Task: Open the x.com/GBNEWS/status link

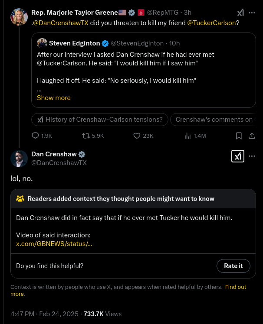Action: (x=54, y=244)
